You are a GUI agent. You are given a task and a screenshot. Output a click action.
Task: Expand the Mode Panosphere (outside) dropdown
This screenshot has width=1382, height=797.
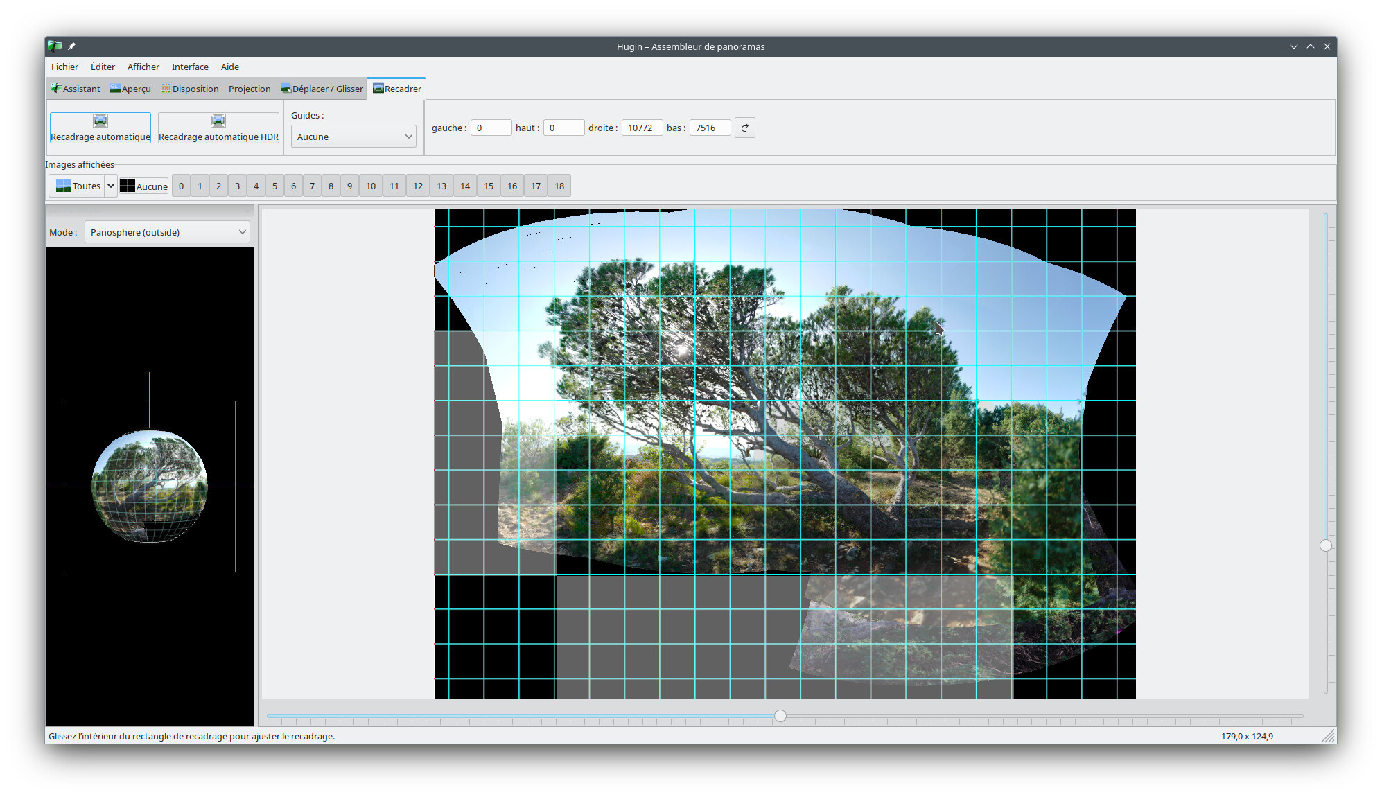click(x=168, y=232)
